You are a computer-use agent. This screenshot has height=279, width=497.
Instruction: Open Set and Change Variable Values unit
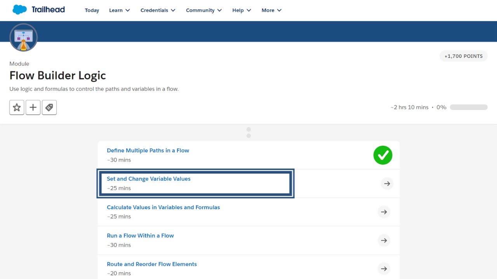(149, 179)
